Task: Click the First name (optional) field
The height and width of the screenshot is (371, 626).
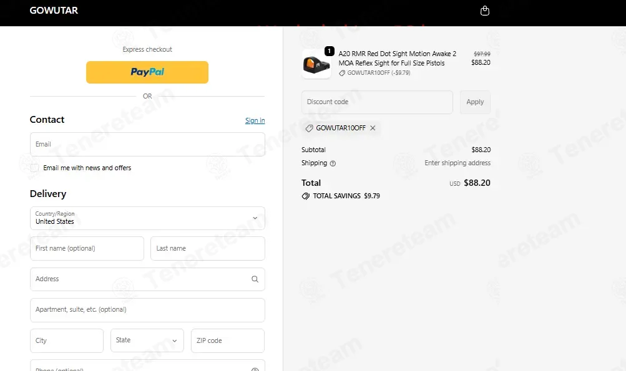Action: coord(87,249)
